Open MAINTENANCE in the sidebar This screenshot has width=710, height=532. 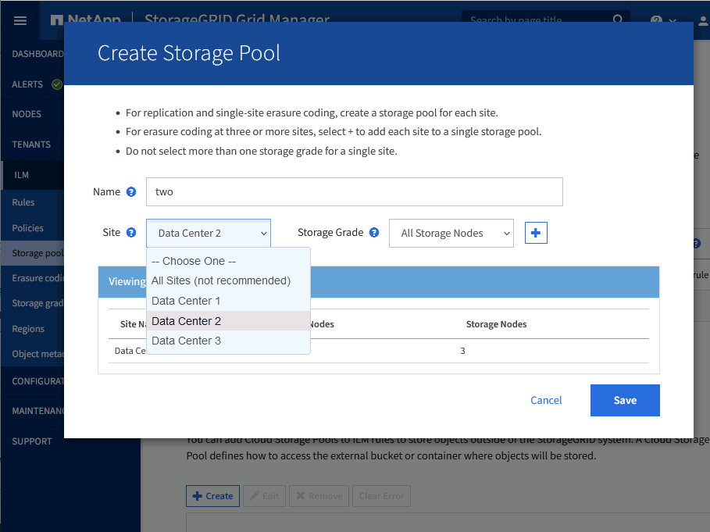click(33, 411)
